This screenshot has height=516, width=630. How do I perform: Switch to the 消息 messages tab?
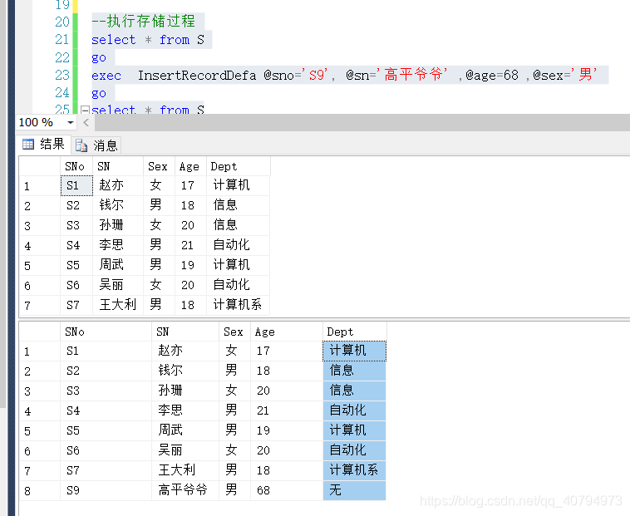[x=97, y=145]
